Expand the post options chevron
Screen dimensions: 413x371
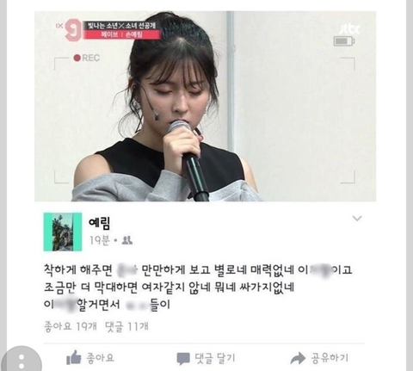pos(357,219)
